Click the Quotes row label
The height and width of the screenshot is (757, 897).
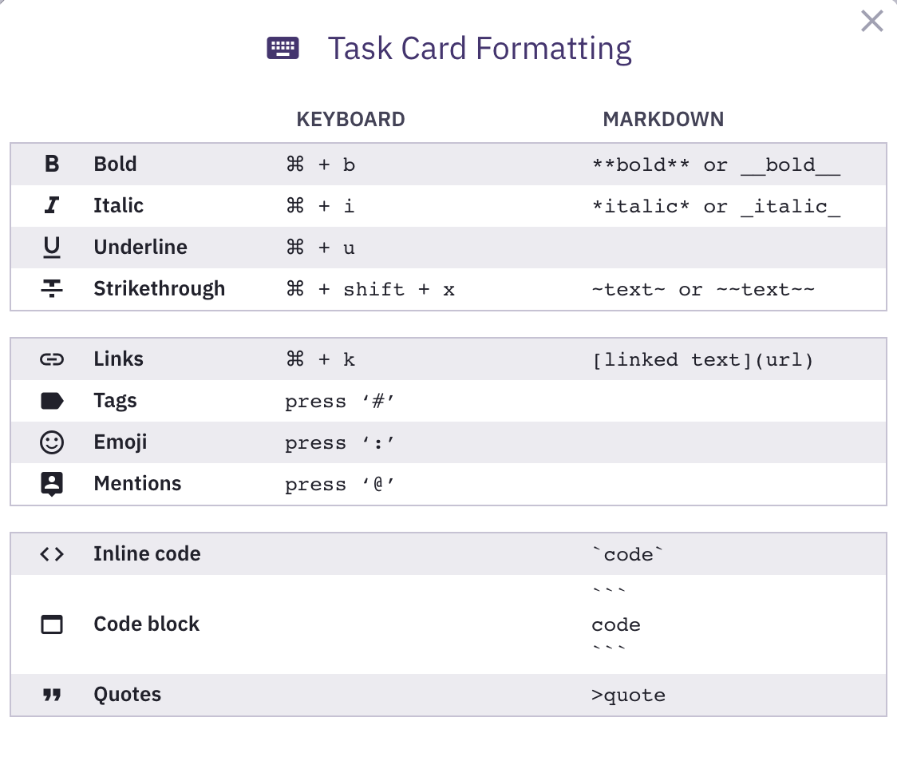click(127, 694)
